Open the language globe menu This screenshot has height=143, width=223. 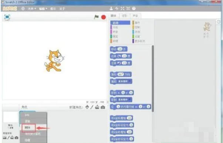[23, 8]
